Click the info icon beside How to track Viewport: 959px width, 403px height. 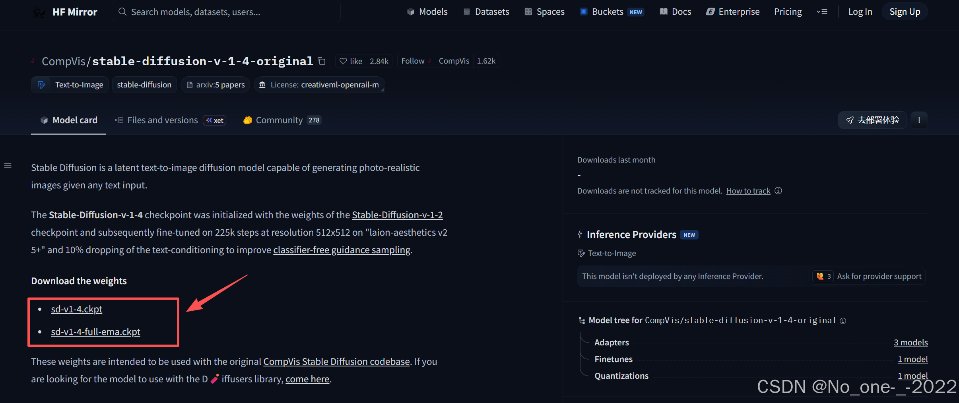778,191
